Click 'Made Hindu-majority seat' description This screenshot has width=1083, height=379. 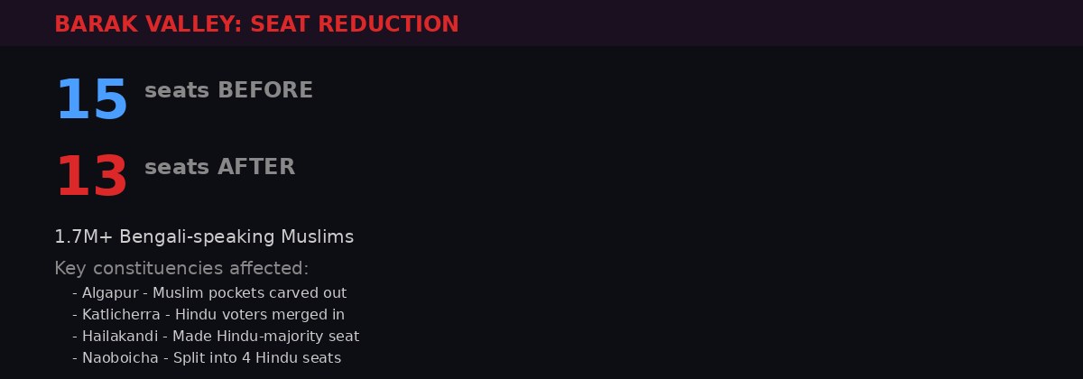coord(266,337)
